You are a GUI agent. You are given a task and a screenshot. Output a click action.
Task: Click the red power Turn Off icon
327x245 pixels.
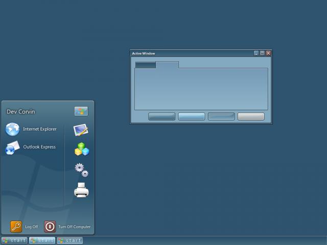pos(50,227)
